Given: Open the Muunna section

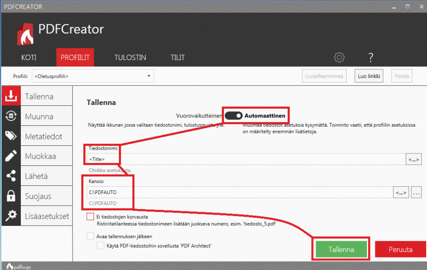Looking at the screenshot, I should [x=47, y=116].
